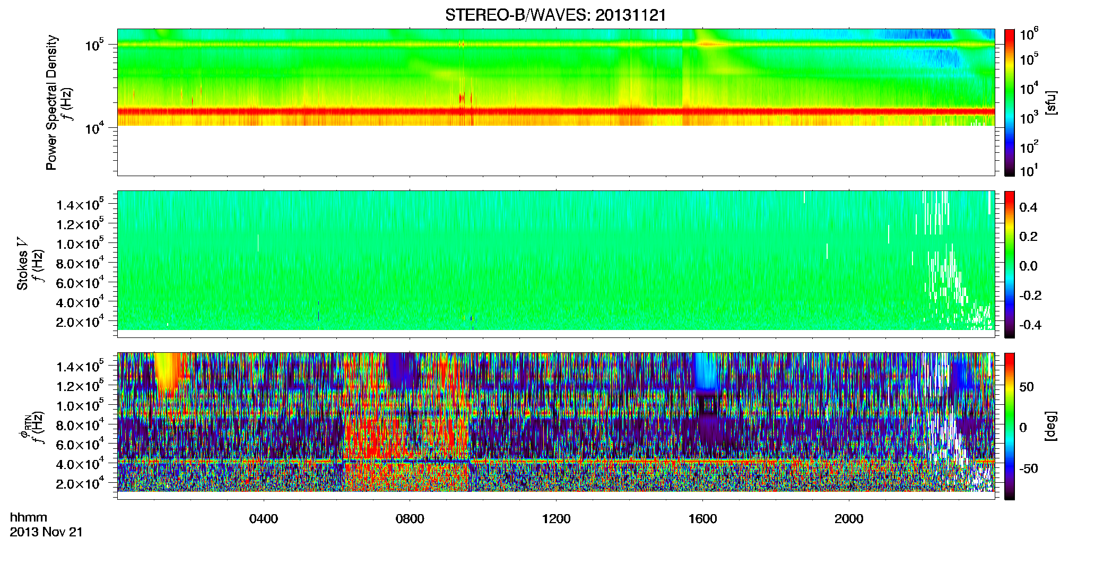Click the 10^6 tick label on the sfu color bar
The image size is (1112, 573).
tap(1029, 34)
